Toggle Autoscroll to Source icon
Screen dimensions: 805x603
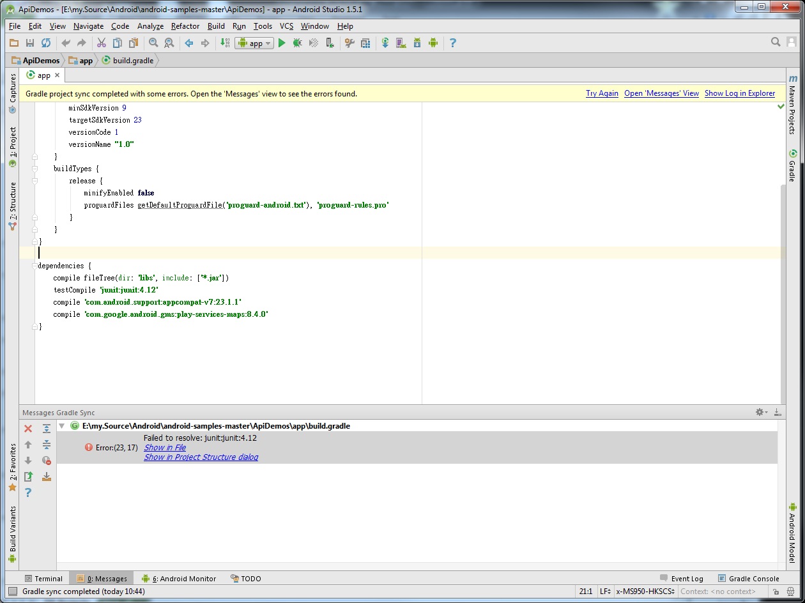coord(47,477)
